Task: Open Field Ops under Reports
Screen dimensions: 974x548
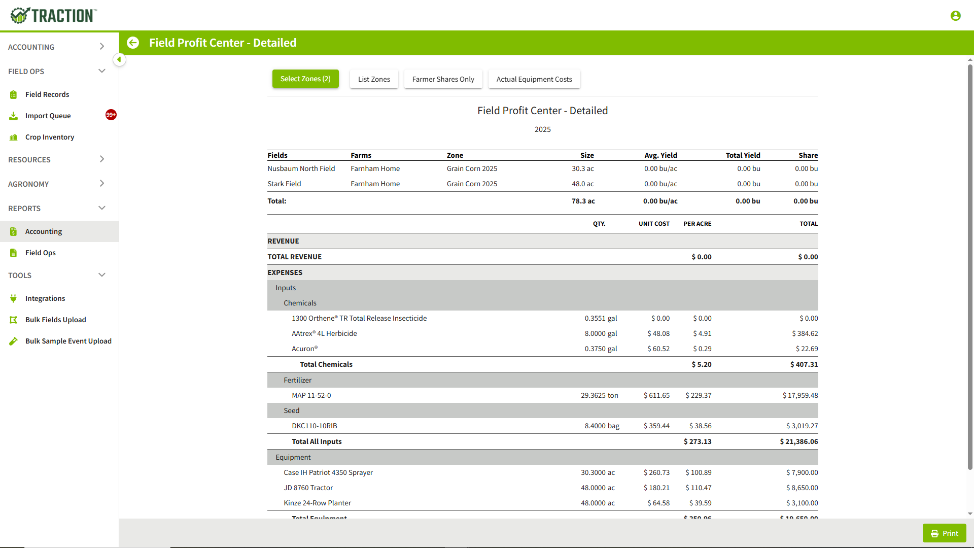Action: click(41, 253)
